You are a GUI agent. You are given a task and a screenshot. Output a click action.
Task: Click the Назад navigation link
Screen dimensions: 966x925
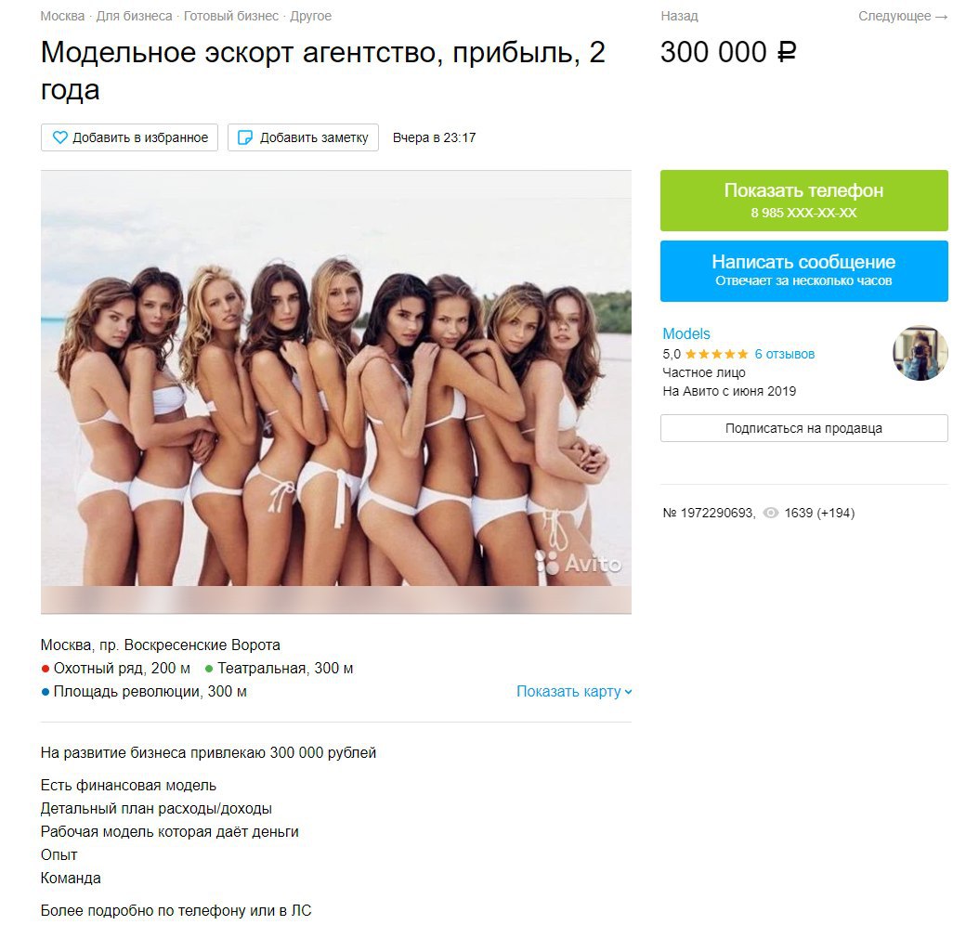pyautogui.click(x=680, y=17)
